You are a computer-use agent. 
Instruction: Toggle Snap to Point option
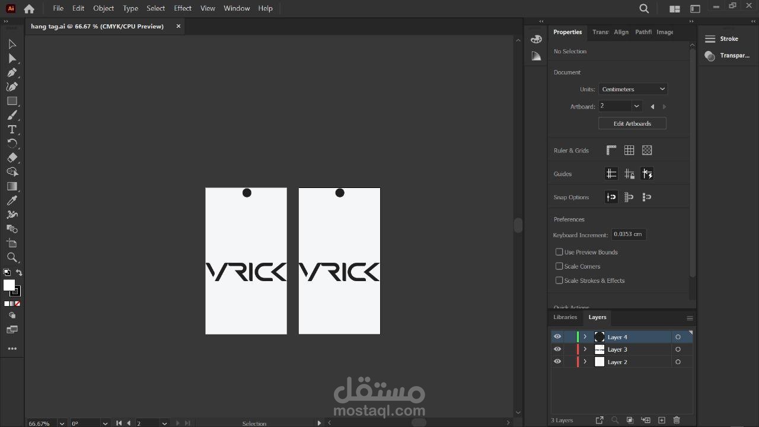coord(611,197)
